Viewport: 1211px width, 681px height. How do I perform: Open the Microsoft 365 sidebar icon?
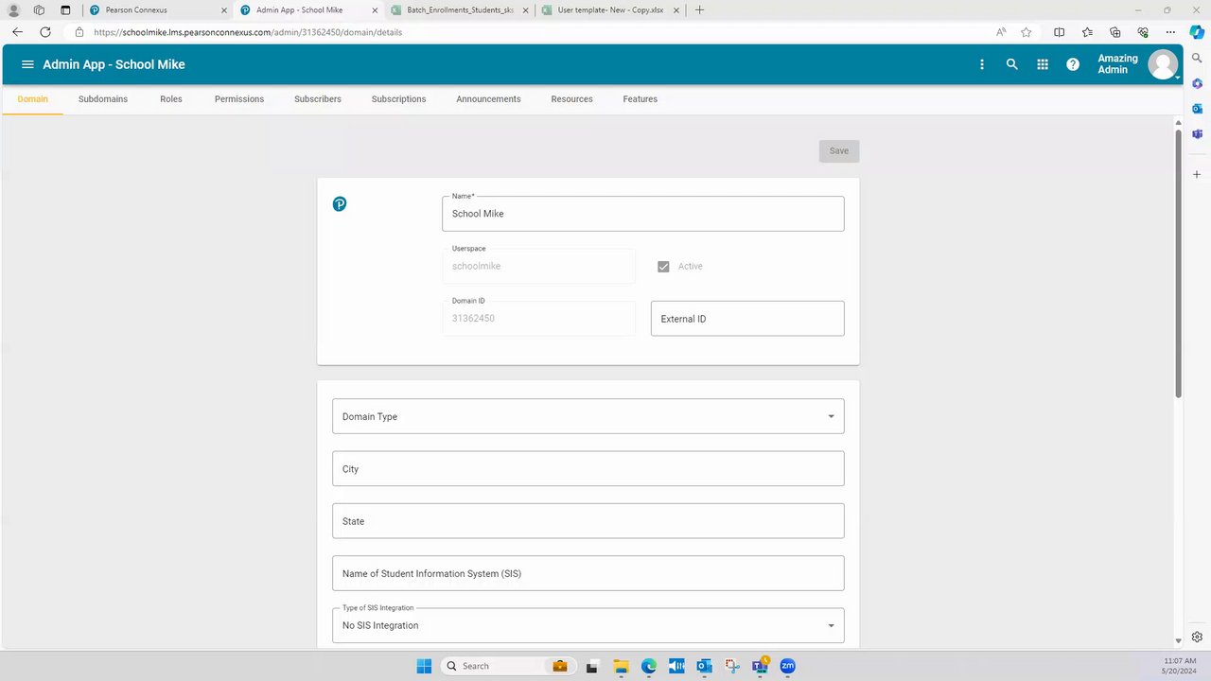[1197, 83]
